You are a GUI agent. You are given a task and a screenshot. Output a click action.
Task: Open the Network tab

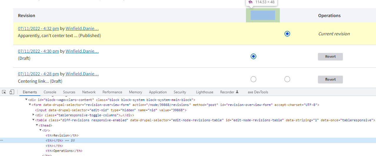click(89, 92)
